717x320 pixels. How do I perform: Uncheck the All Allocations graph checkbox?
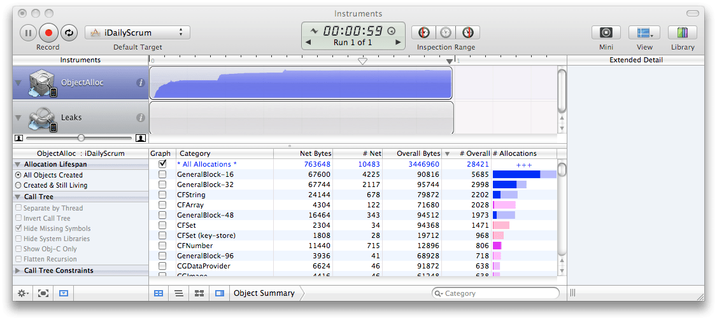pos(162,164)
